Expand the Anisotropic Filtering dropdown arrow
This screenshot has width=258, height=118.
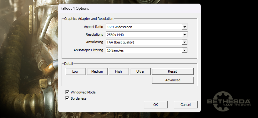pos(185,50)
